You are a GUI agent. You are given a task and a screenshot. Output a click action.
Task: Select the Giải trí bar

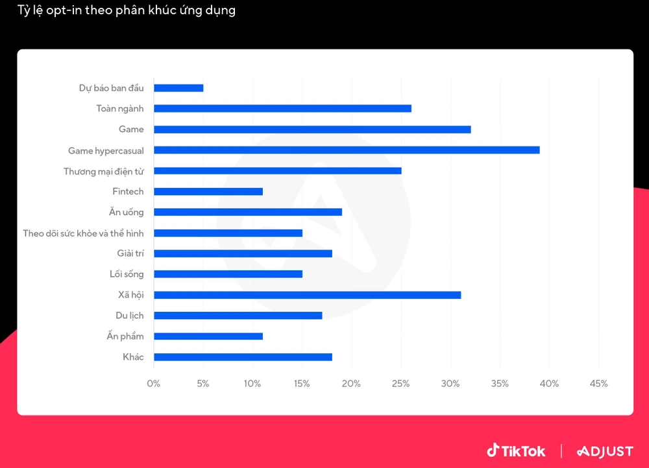click(x=243, y=253)
